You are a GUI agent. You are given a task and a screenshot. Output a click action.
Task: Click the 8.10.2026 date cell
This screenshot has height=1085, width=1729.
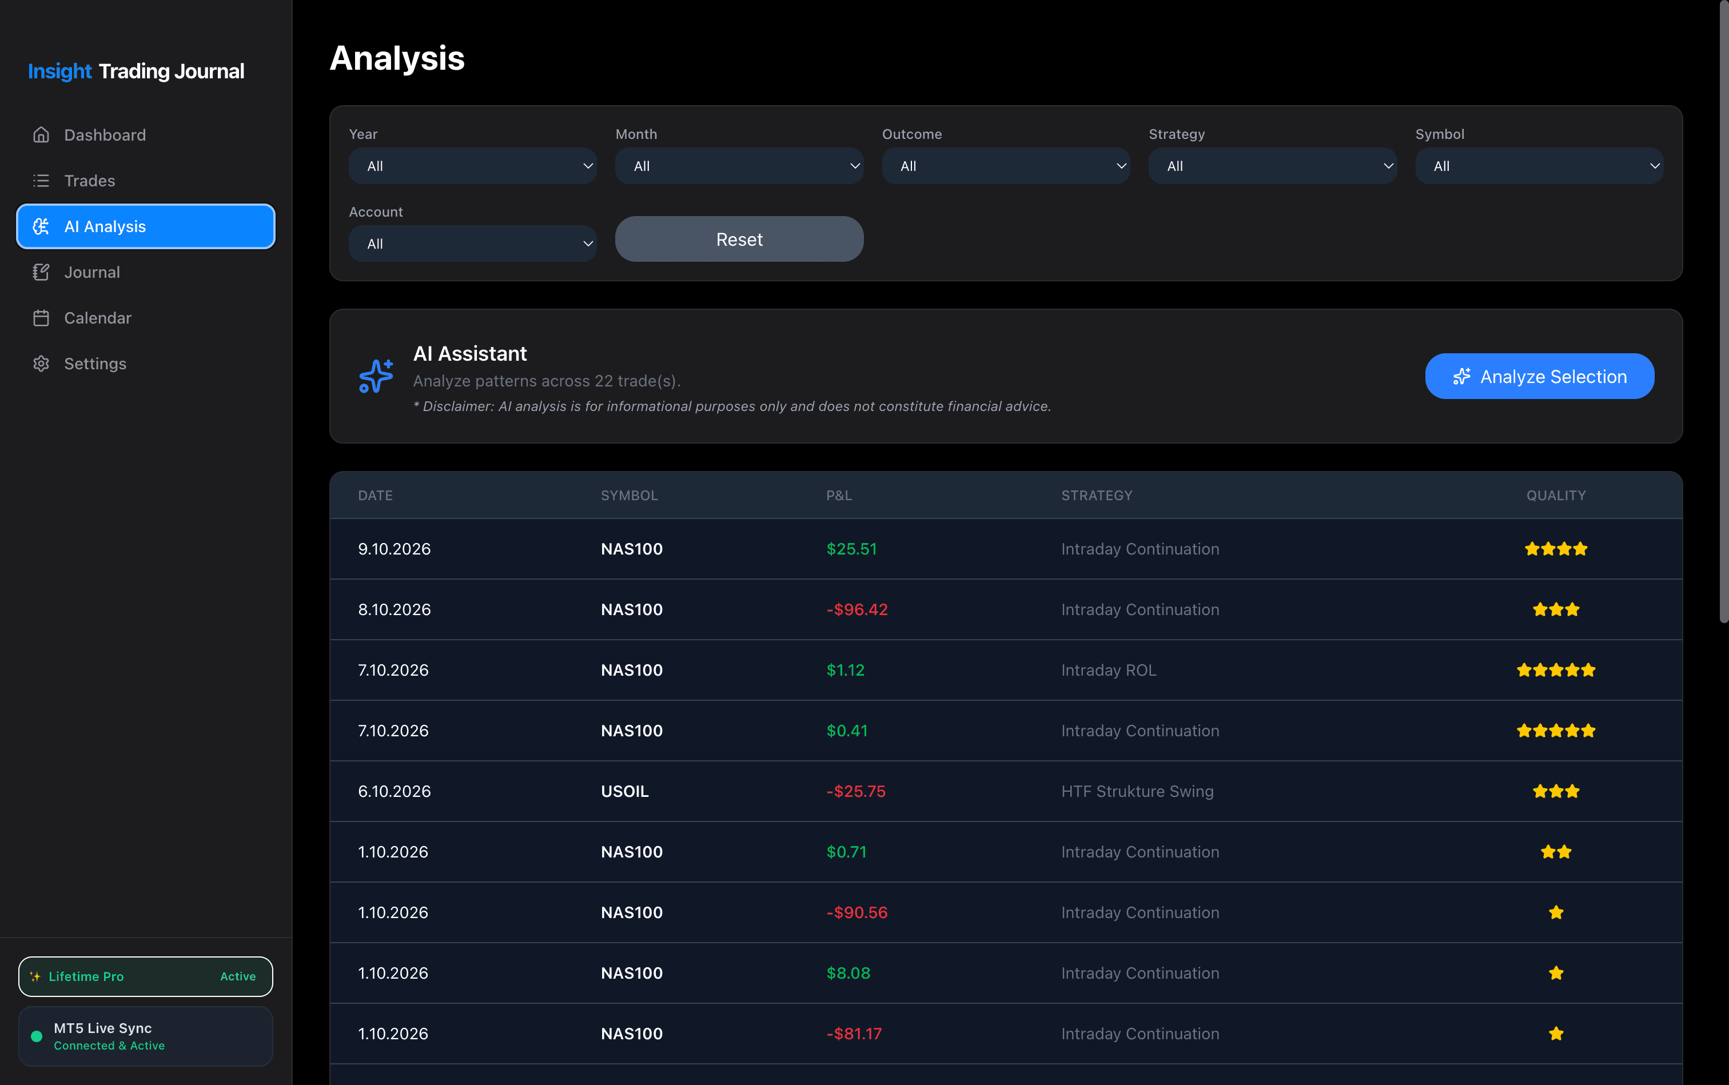pyautogui.click(x=394, y=609)
